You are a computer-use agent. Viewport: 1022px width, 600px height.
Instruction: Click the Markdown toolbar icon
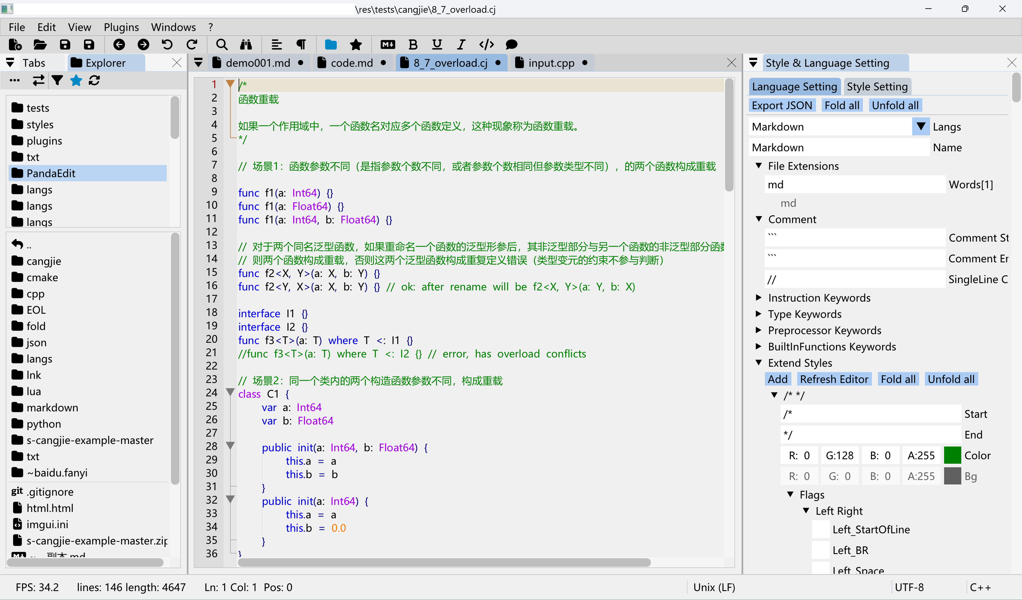point(387,45)
